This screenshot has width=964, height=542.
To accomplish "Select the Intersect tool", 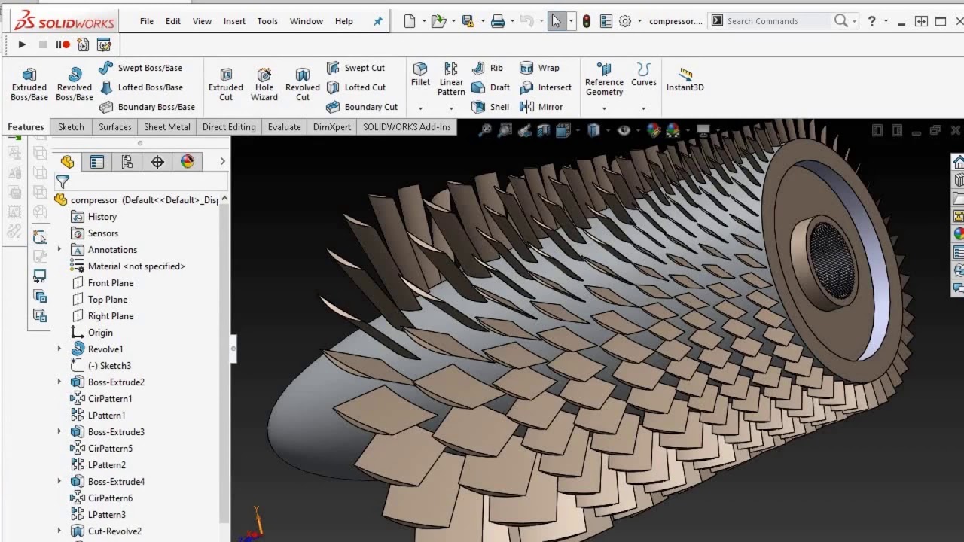I will point(545,87).
